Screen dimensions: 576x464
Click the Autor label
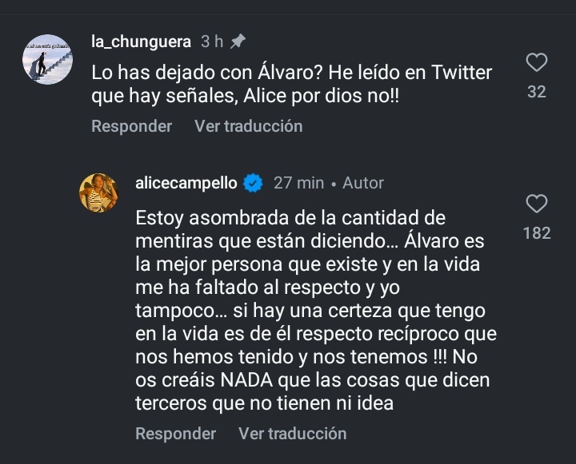[363, 183]
